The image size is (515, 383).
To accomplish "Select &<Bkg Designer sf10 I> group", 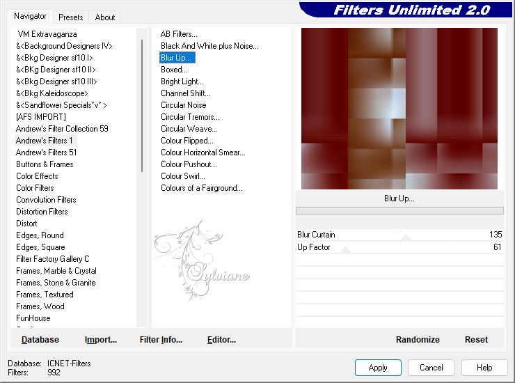I will point(54,58).
